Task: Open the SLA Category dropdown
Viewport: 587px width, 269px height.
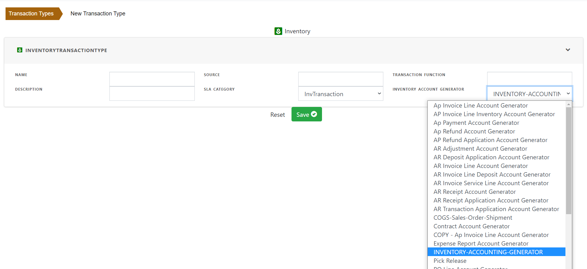Action: click(x=341, y=94)
